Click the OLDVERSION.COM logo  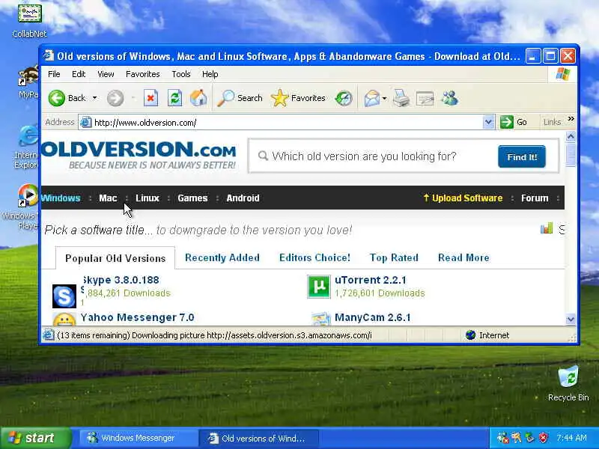139,155
